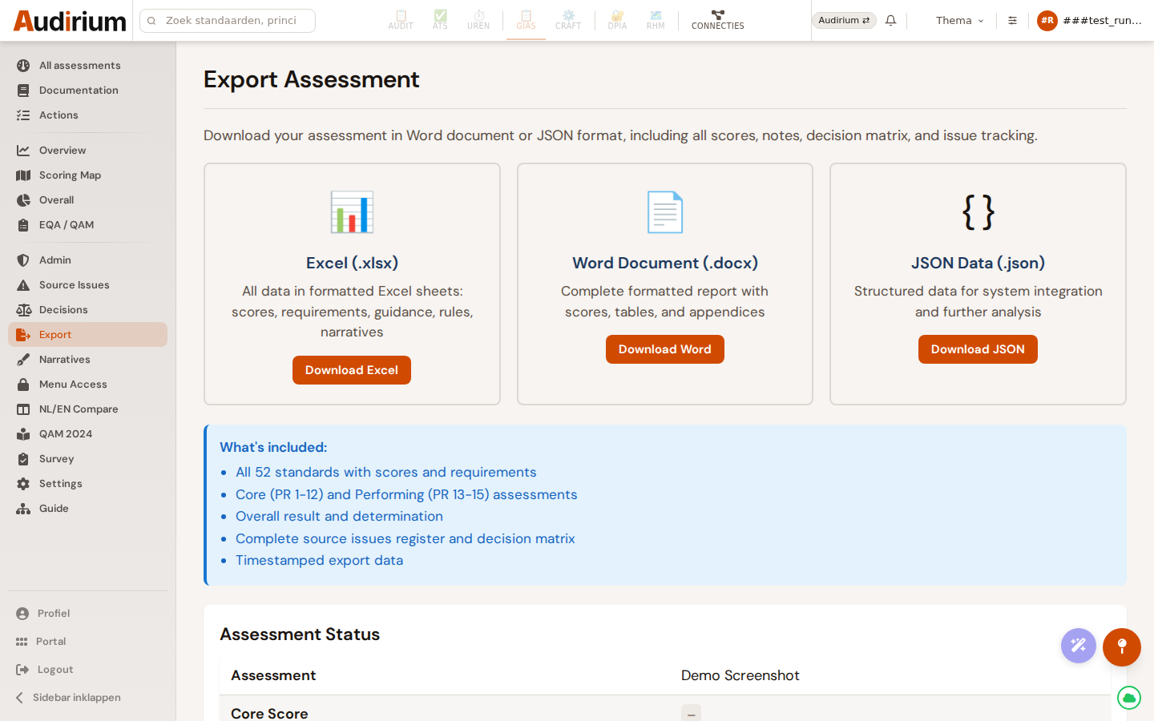Open Scoring Map in sidebar

pos(87,175)
